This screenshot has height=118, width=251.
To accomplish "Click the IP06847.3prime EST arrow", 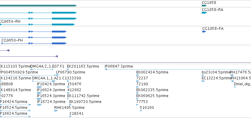I will click(x=178, y=69).
